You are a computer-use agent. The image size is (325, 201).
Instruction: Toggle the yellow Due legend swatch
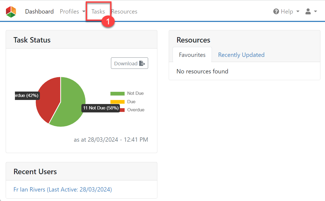(117, 102)
